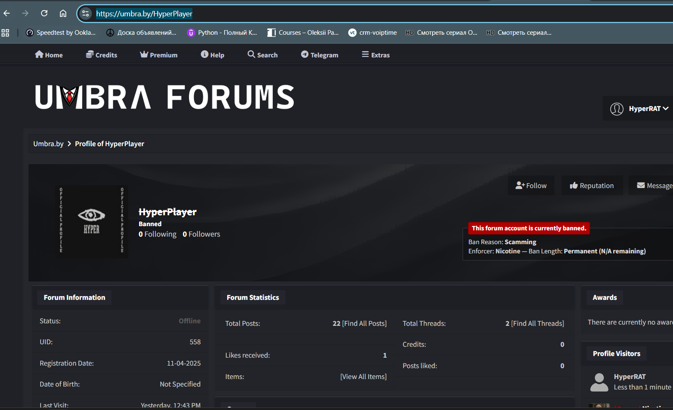Go to the Home nav item

pos(49,55)
